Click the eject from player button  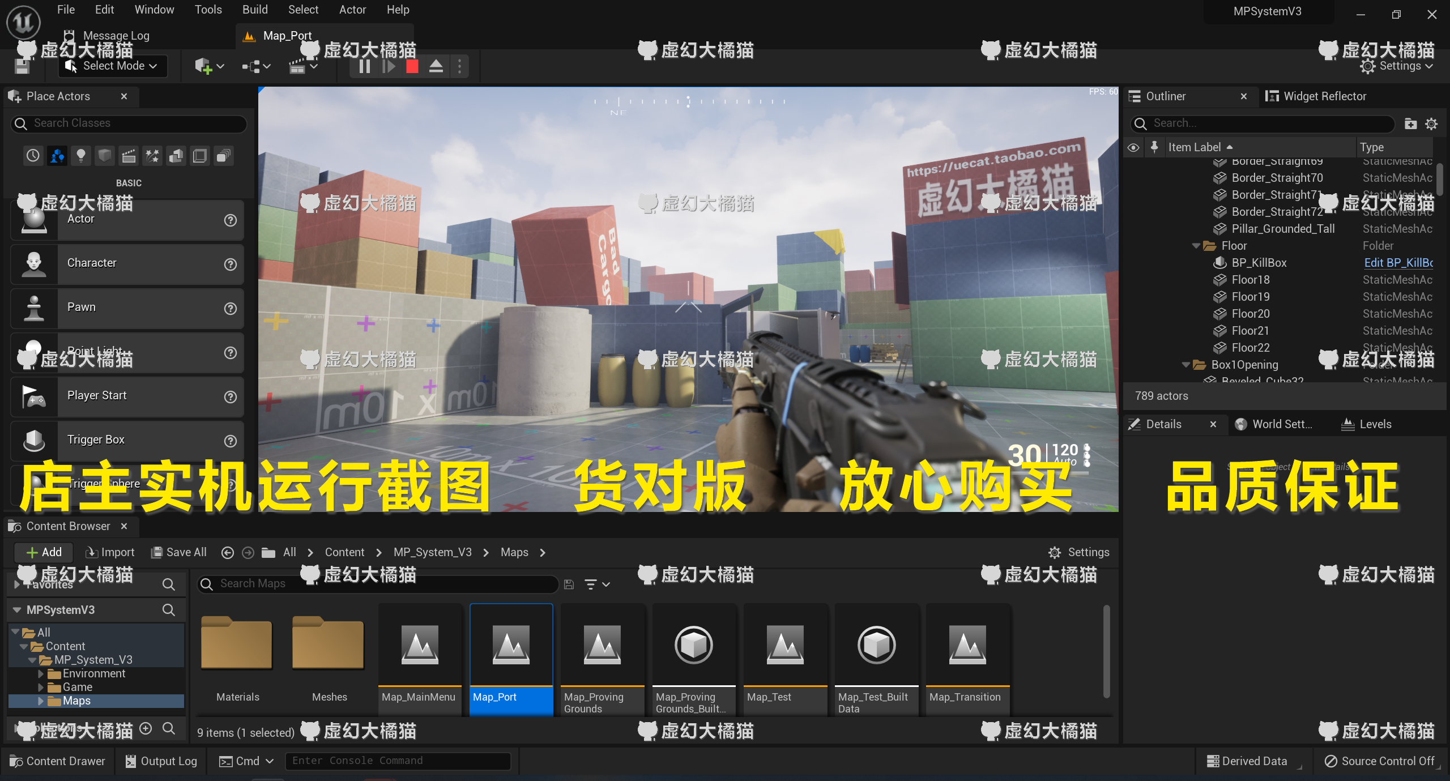pyautogui.click(x=436, y=66)
